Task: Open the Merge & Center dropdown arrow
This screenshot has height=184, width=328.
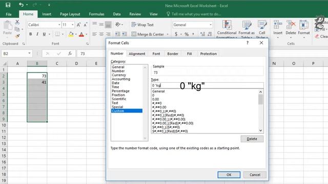Action: point(168,34)
